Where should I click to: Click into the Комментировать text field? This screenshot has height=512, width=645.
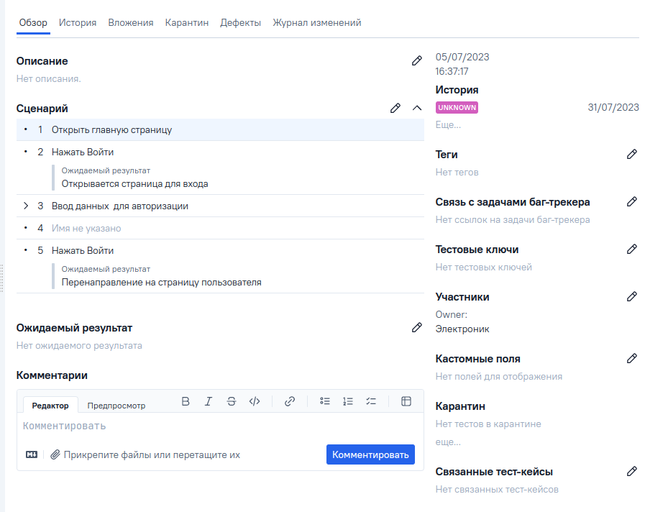click(x=216, y=426)
